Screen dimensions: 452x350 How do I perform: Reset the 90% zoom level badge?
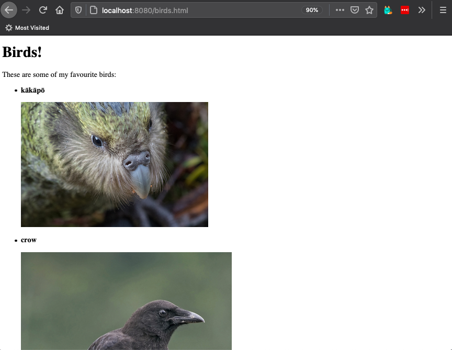(x=312, y=10)
